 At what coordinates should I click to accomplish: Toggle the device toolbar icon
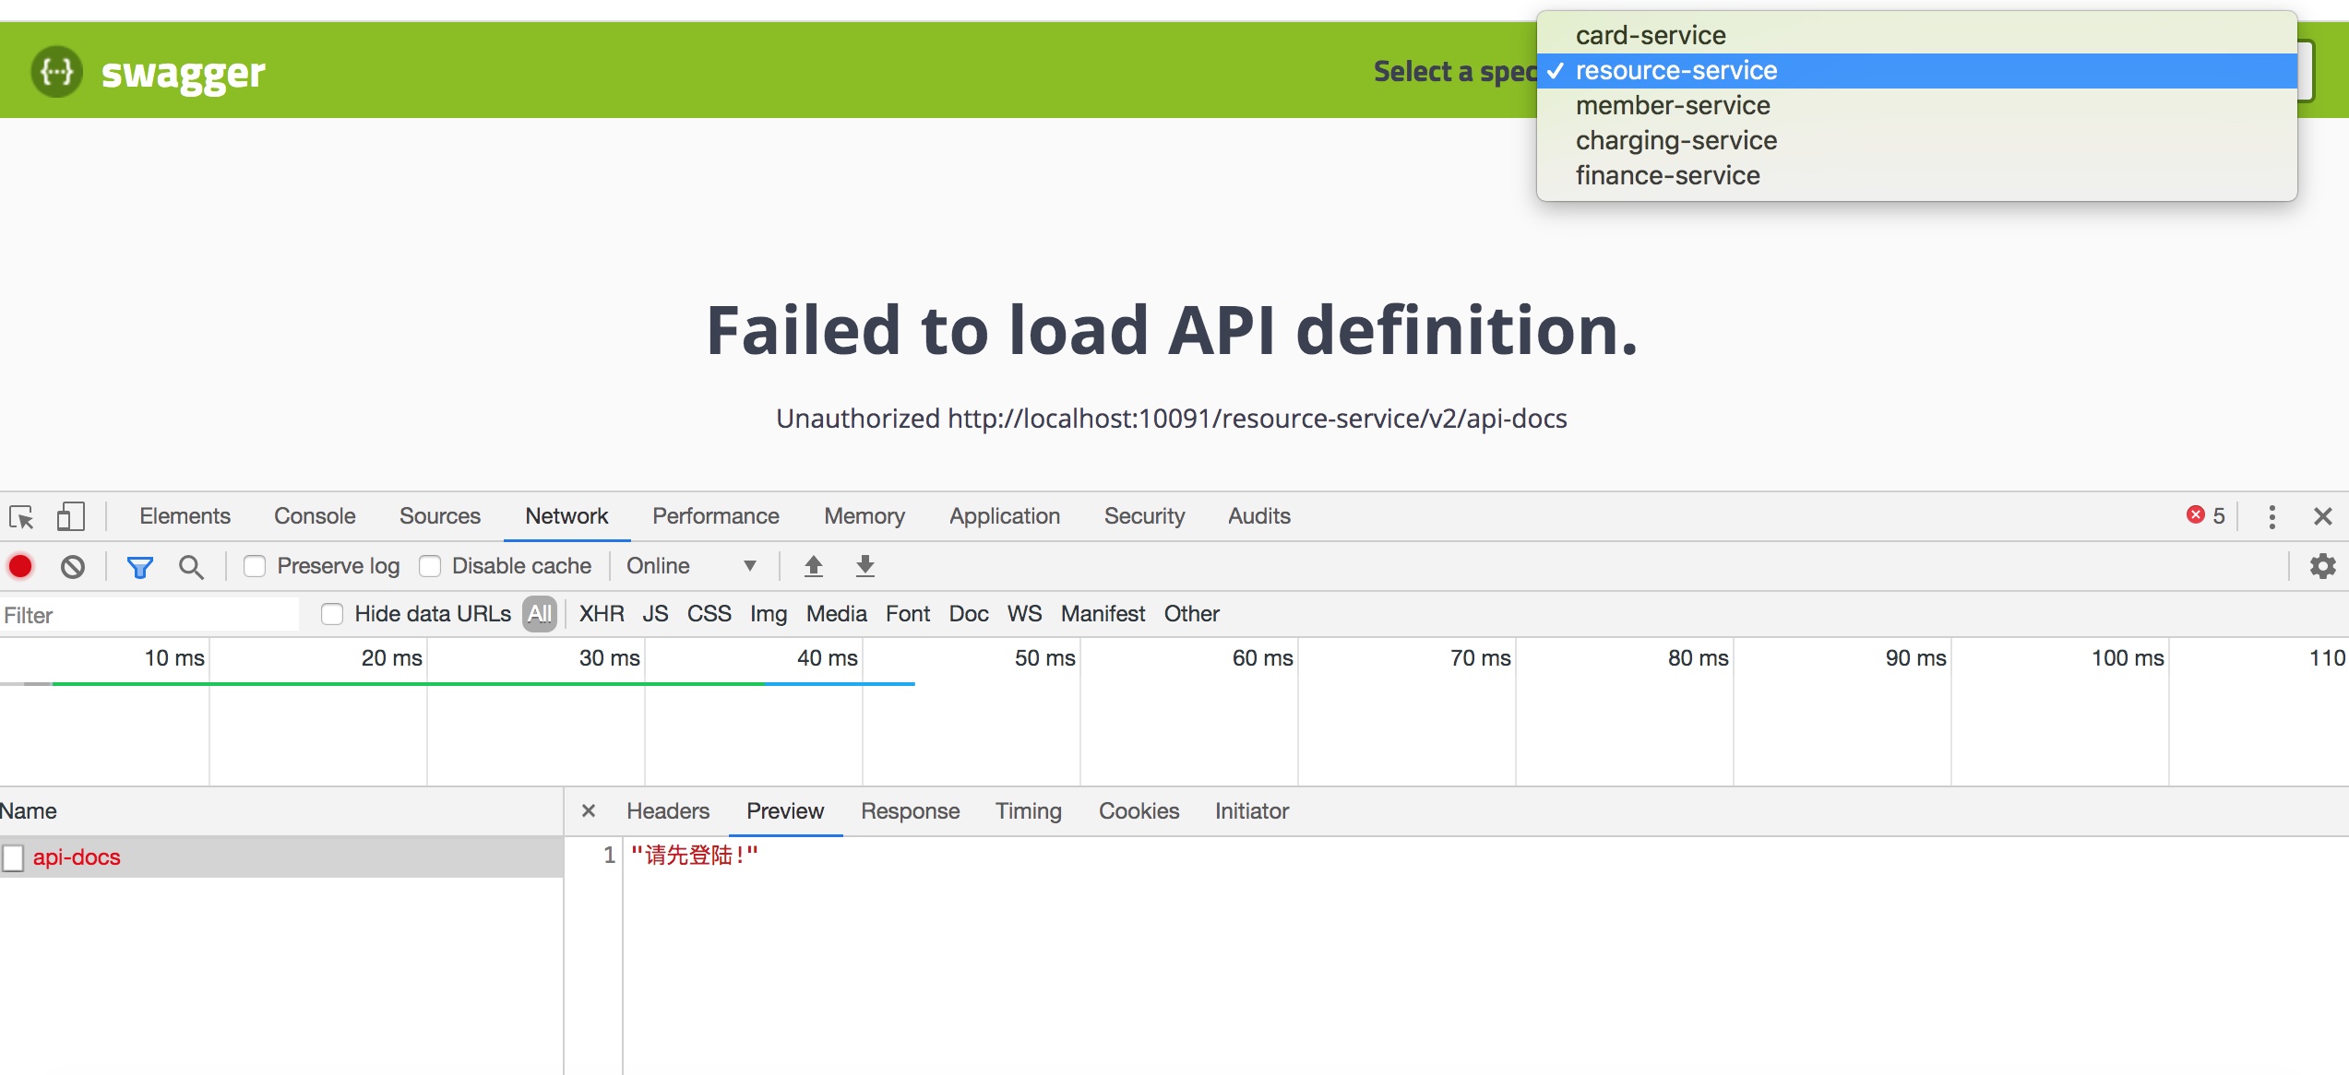(x=70, y=516)
